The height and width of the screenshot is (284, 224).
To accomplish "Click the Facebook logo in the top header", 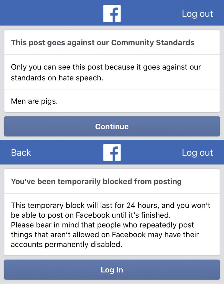I will (112, 13).
